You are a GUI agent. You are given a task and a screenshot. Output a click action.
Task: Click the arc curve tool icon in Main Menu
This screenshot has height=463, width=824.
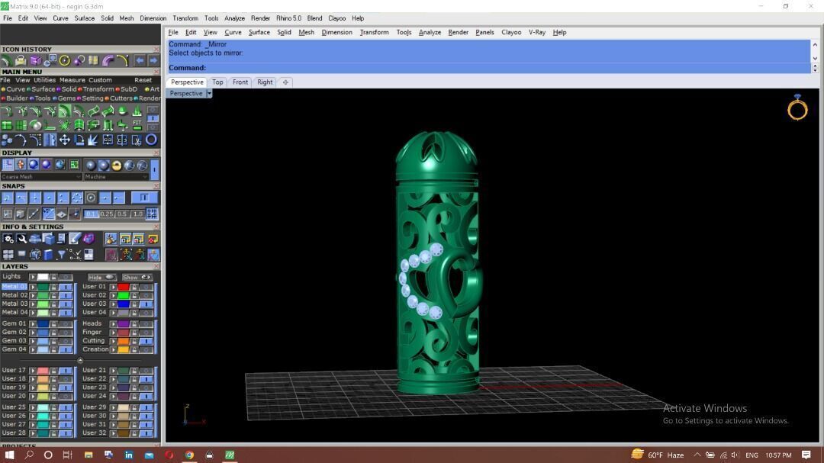tap(21, 140)
